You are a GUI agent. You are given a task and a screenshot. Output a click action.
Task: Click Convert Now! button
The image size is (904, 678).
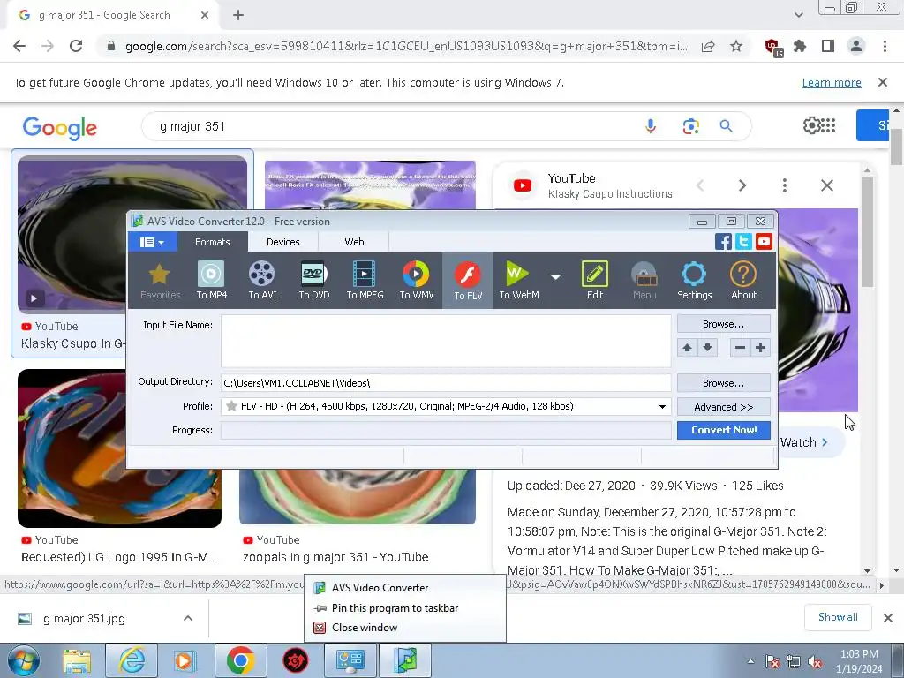(724, 430)
